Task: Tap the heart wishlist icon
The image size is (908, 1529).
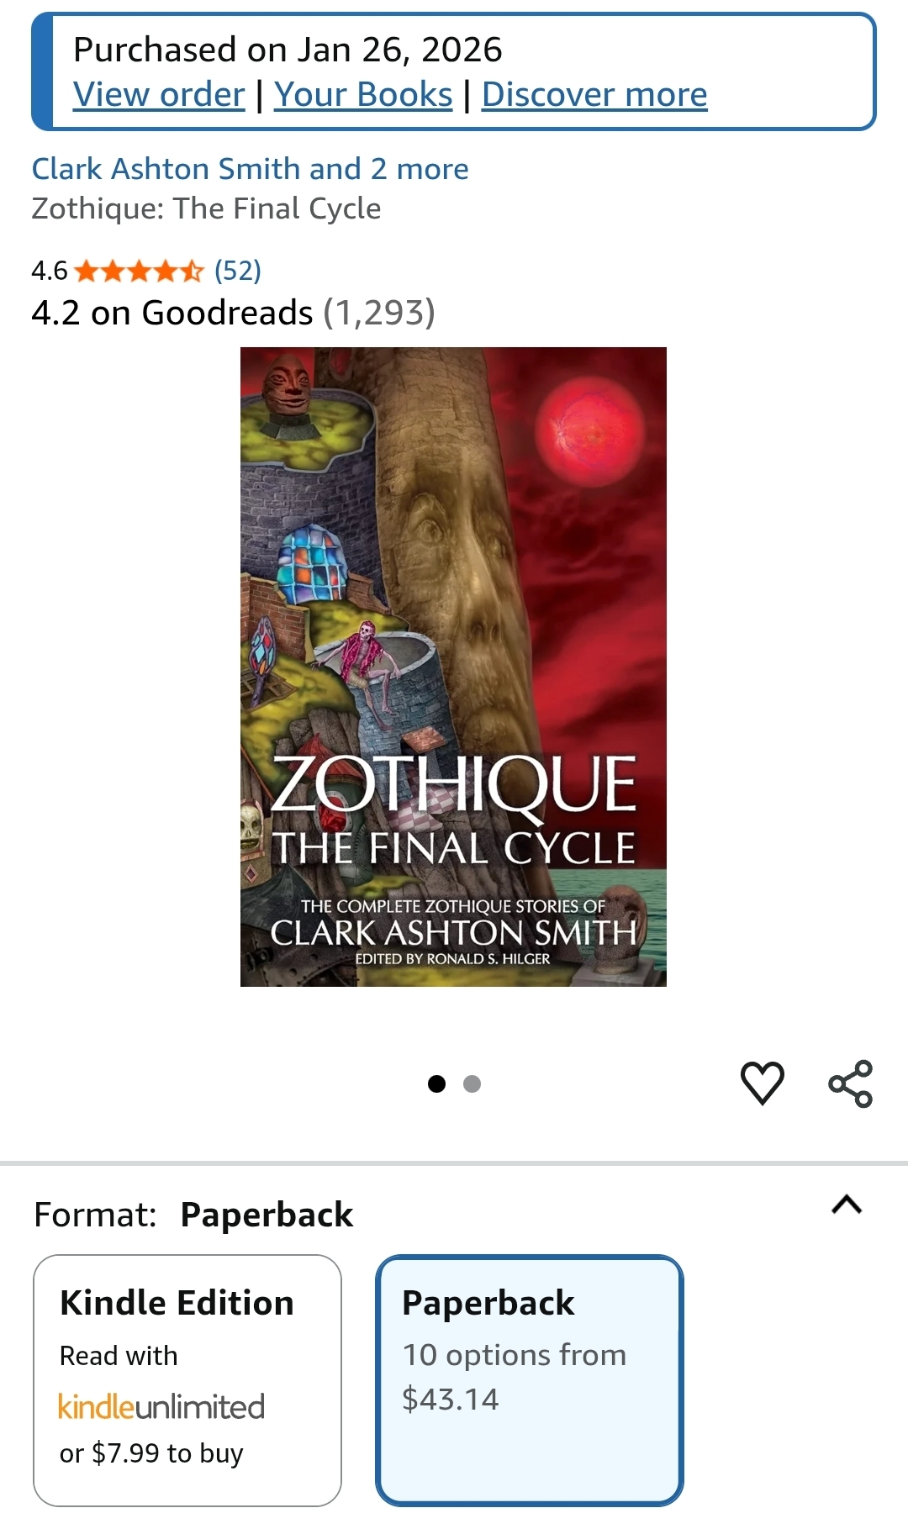Action: pyautogui.click(x=762, y=1083)
